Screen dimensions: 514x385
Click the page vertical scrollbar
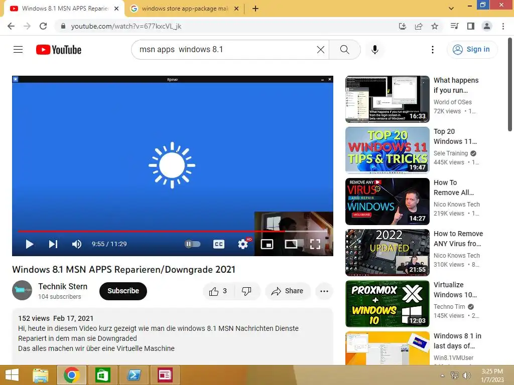pos(510,84)
